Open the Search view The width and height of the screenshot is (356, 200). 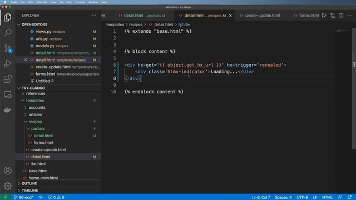pyautogui.click(x=7, y=33)
